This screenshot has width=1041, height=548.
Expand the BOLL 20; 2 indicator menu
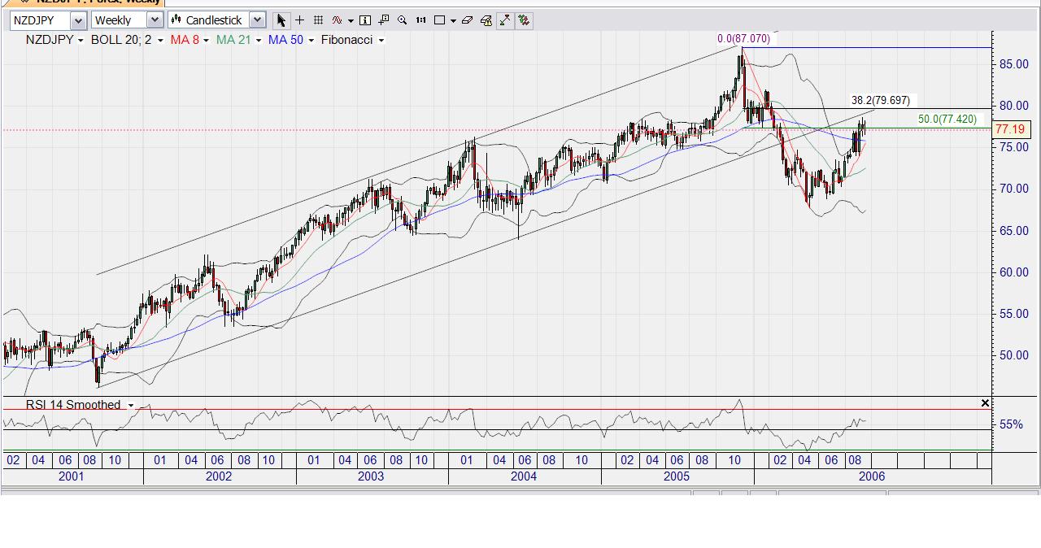(160, 40)
